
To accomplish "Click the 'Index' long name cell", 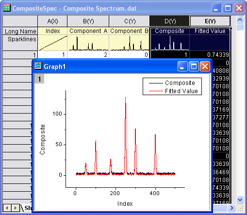I will pyautogui.click(x=52, y=31).
